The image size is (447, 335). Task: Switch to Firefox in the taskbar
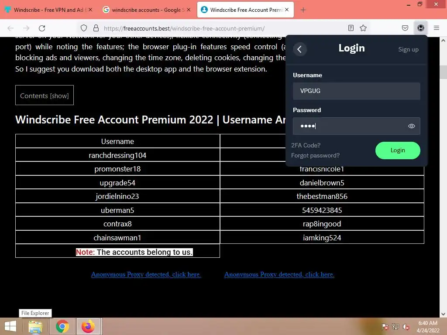88,326
